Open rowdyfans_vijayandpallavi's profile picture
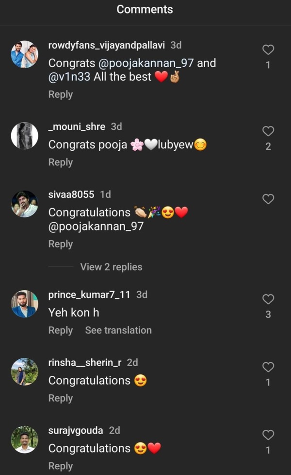Viewport: 291px width, 475px height. (x=24, y=54)
